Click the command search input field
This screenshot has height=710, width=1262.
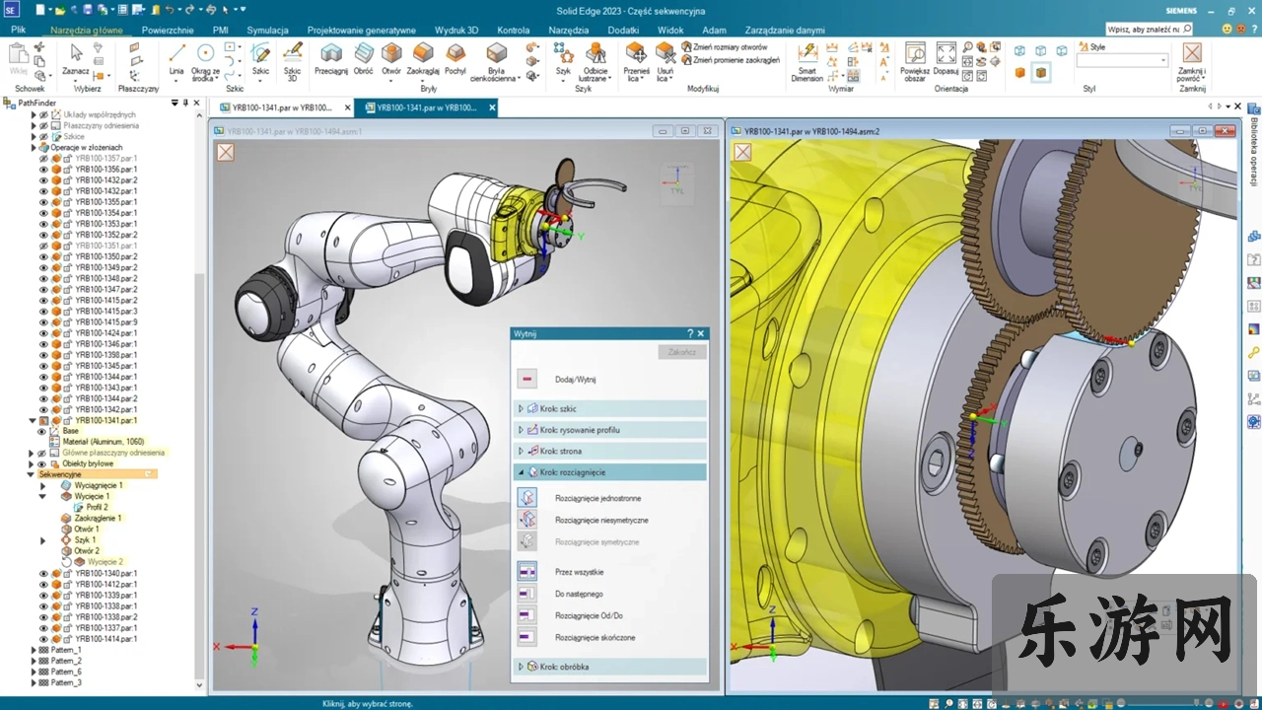(1144, 29)
